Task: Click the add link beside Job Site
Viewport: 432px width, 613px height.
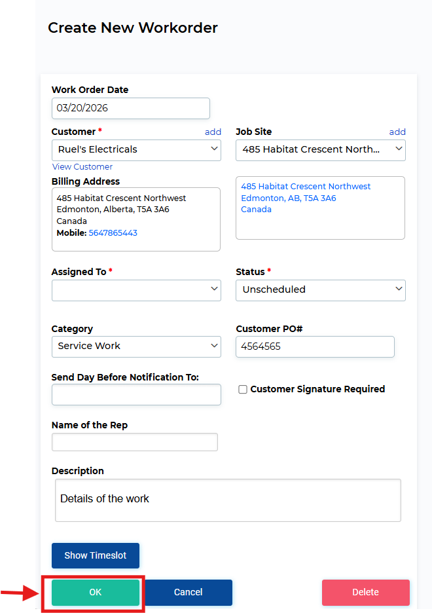Action: tap(397, 132)
